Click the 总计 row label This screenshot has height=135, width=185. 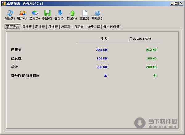(14, 67)
